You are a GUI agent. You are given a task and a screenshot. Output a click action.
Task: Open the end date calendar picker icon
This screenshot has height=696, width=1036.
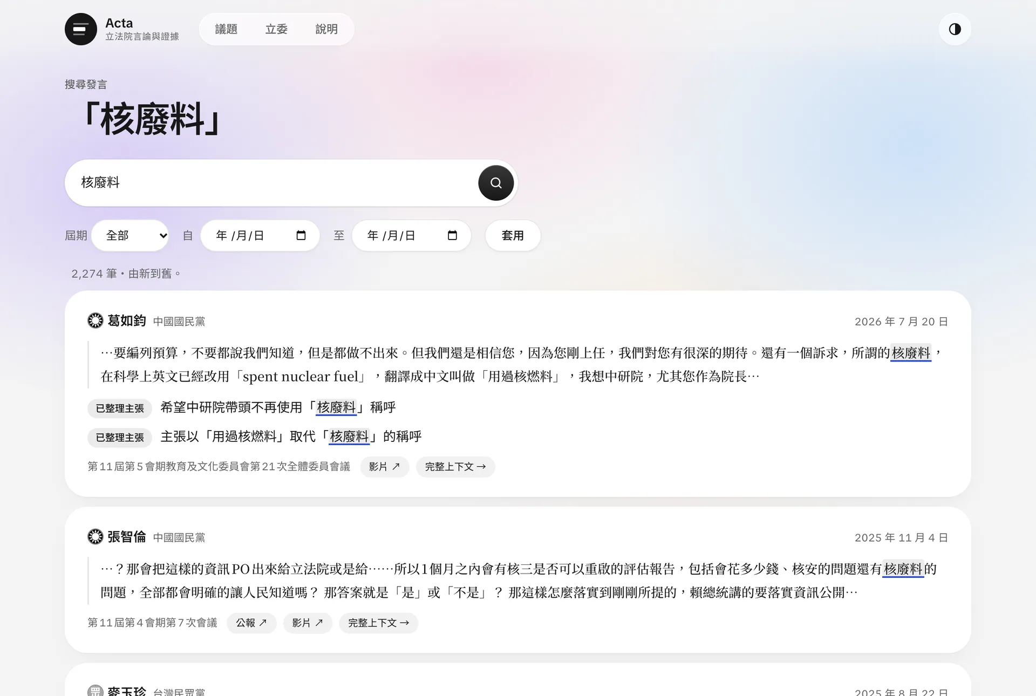pyautogui.click(x=452, y=235)
